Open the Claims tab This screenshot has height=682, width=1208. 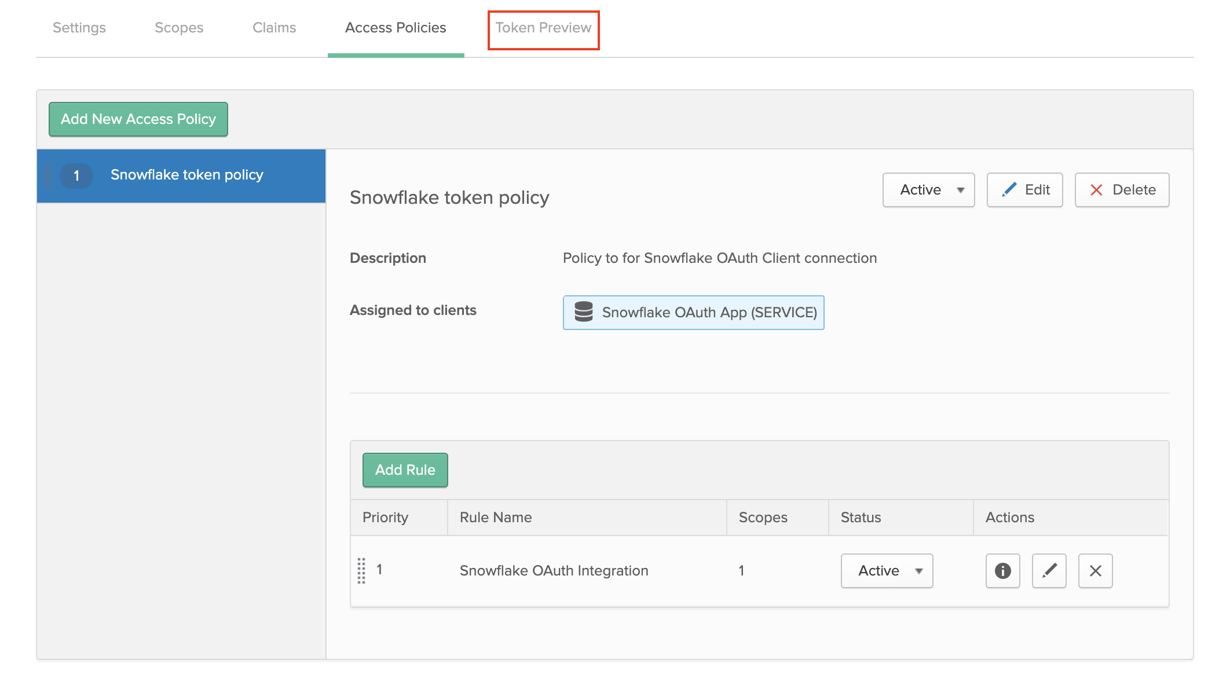(273, 27)
